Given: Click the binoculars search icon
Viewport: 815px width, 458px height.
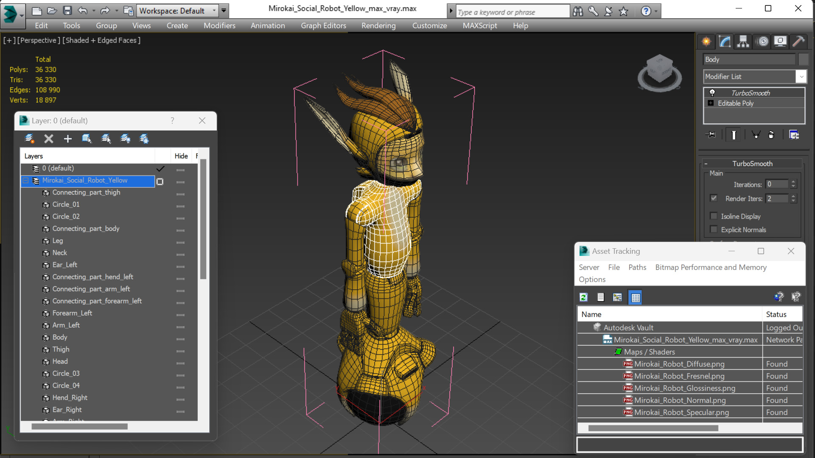Looking at the screenshot, I should point(578,11).
